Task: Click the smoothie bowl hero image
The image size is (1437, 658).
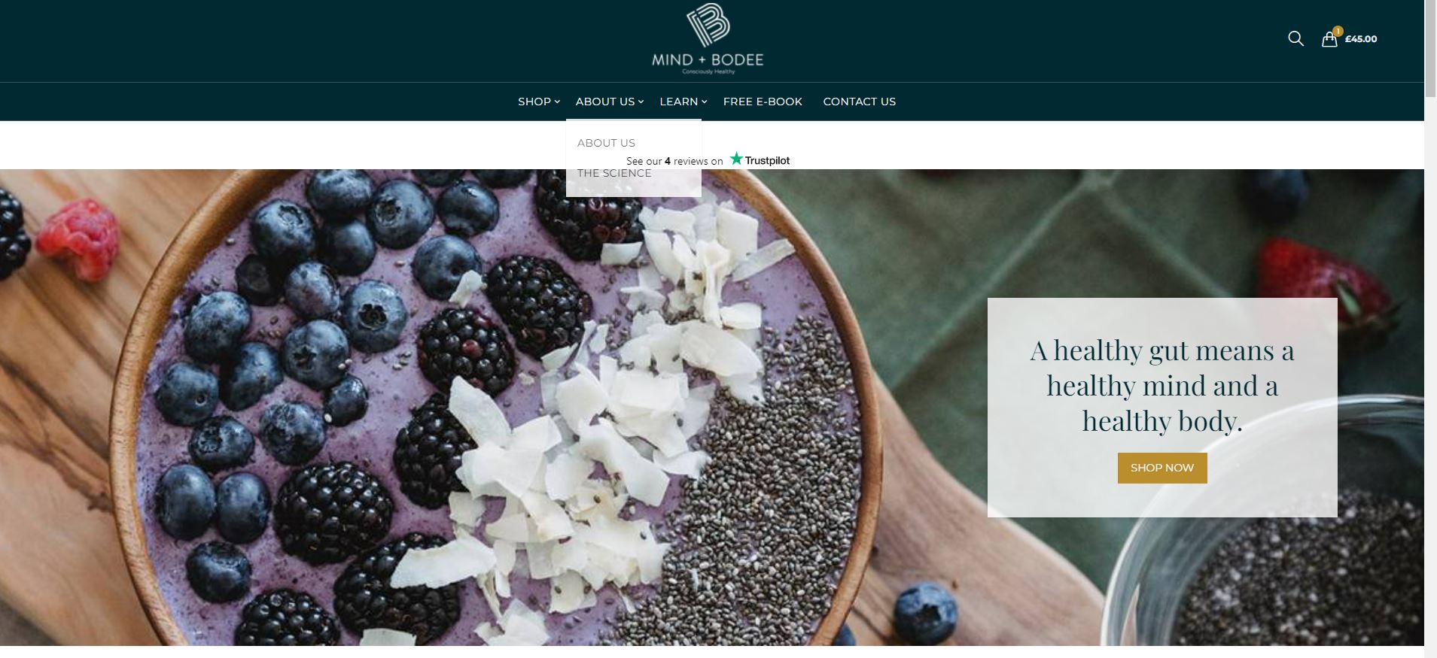Action: tap(489, 407)
